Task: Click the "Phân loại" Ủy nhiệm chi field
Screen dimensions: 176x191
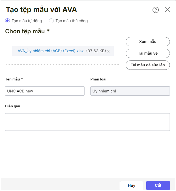Action: [x=130, y=91]
